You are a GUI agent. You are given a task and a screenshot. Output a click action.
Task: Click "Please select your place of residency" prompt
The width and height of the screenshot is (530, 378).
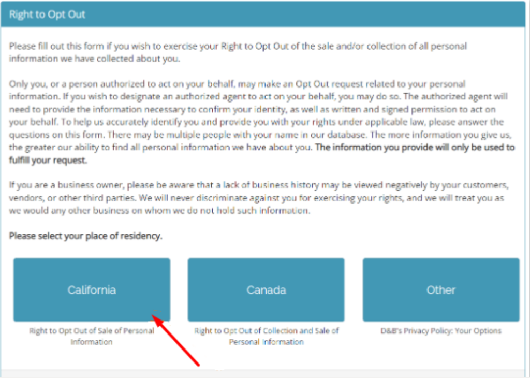85,236
